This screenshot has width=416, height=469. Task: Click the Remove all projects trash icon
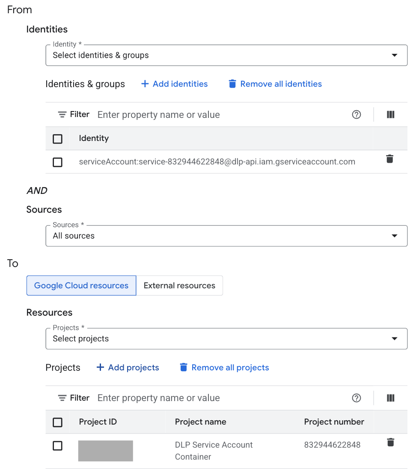point(184,367)
